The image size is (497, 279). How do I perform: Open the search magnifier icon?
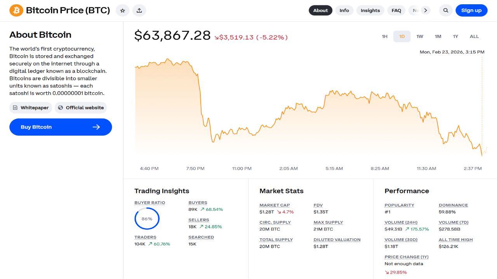coord(446,10)
